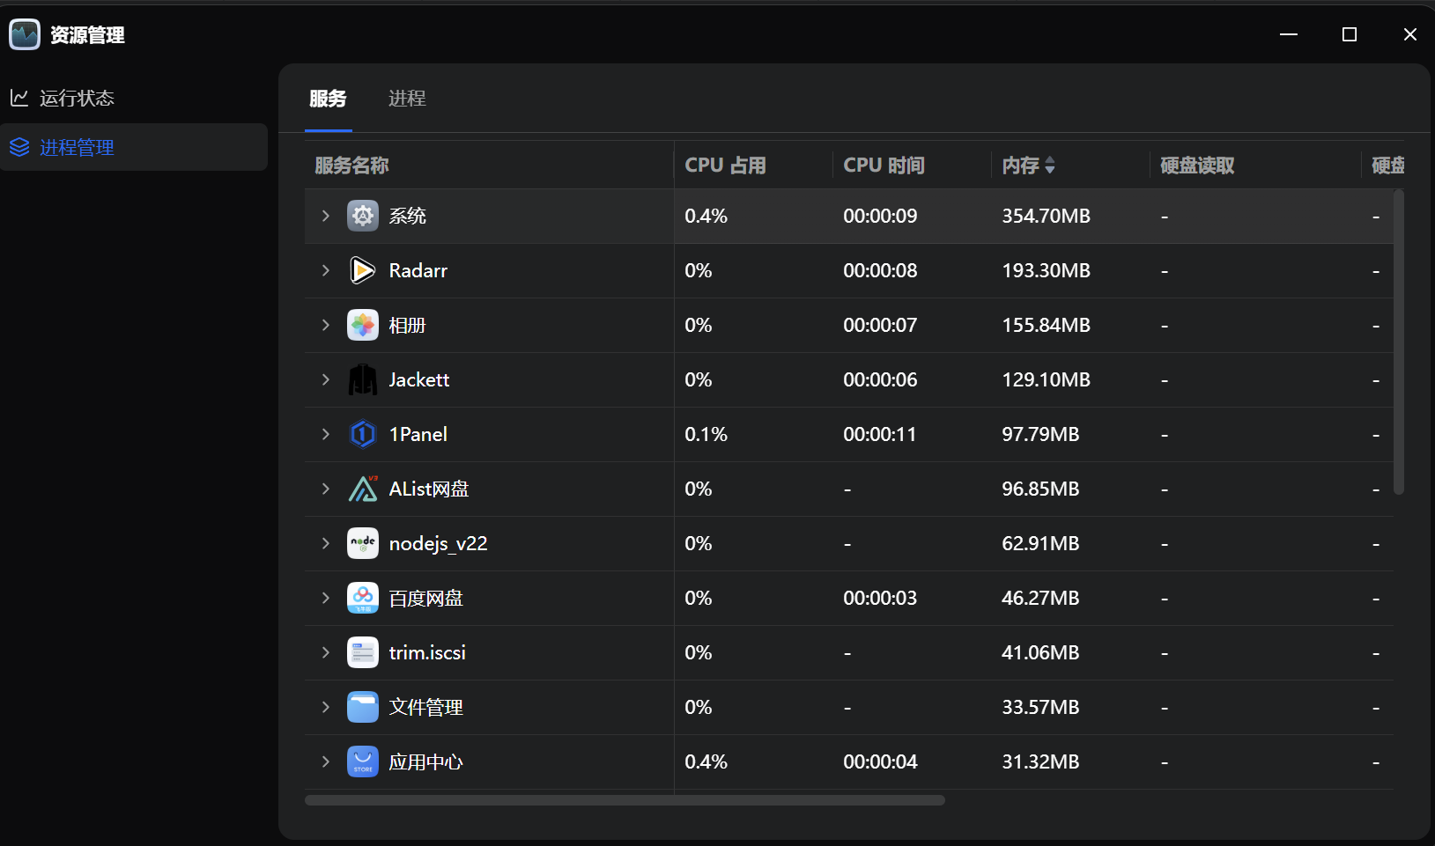Click the 系统 gear icon
Screen dimensions: 1435x846
[x=362, y=216]
